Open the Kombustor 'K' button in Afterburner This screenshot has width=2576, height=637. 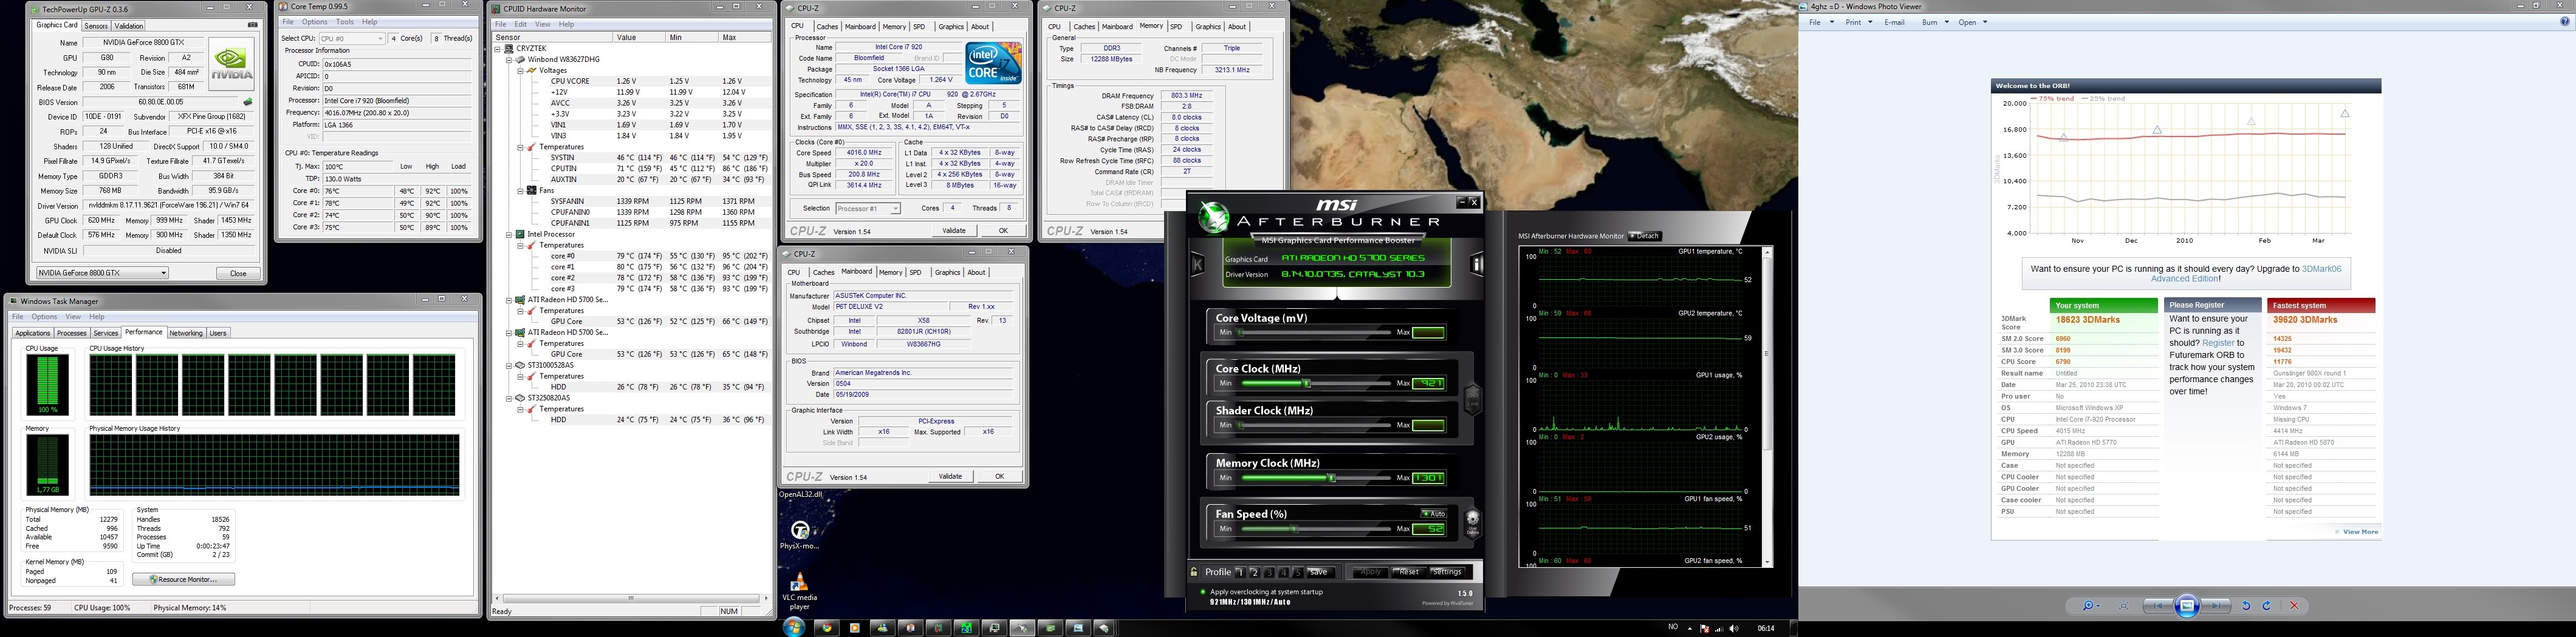point(1197,265)
